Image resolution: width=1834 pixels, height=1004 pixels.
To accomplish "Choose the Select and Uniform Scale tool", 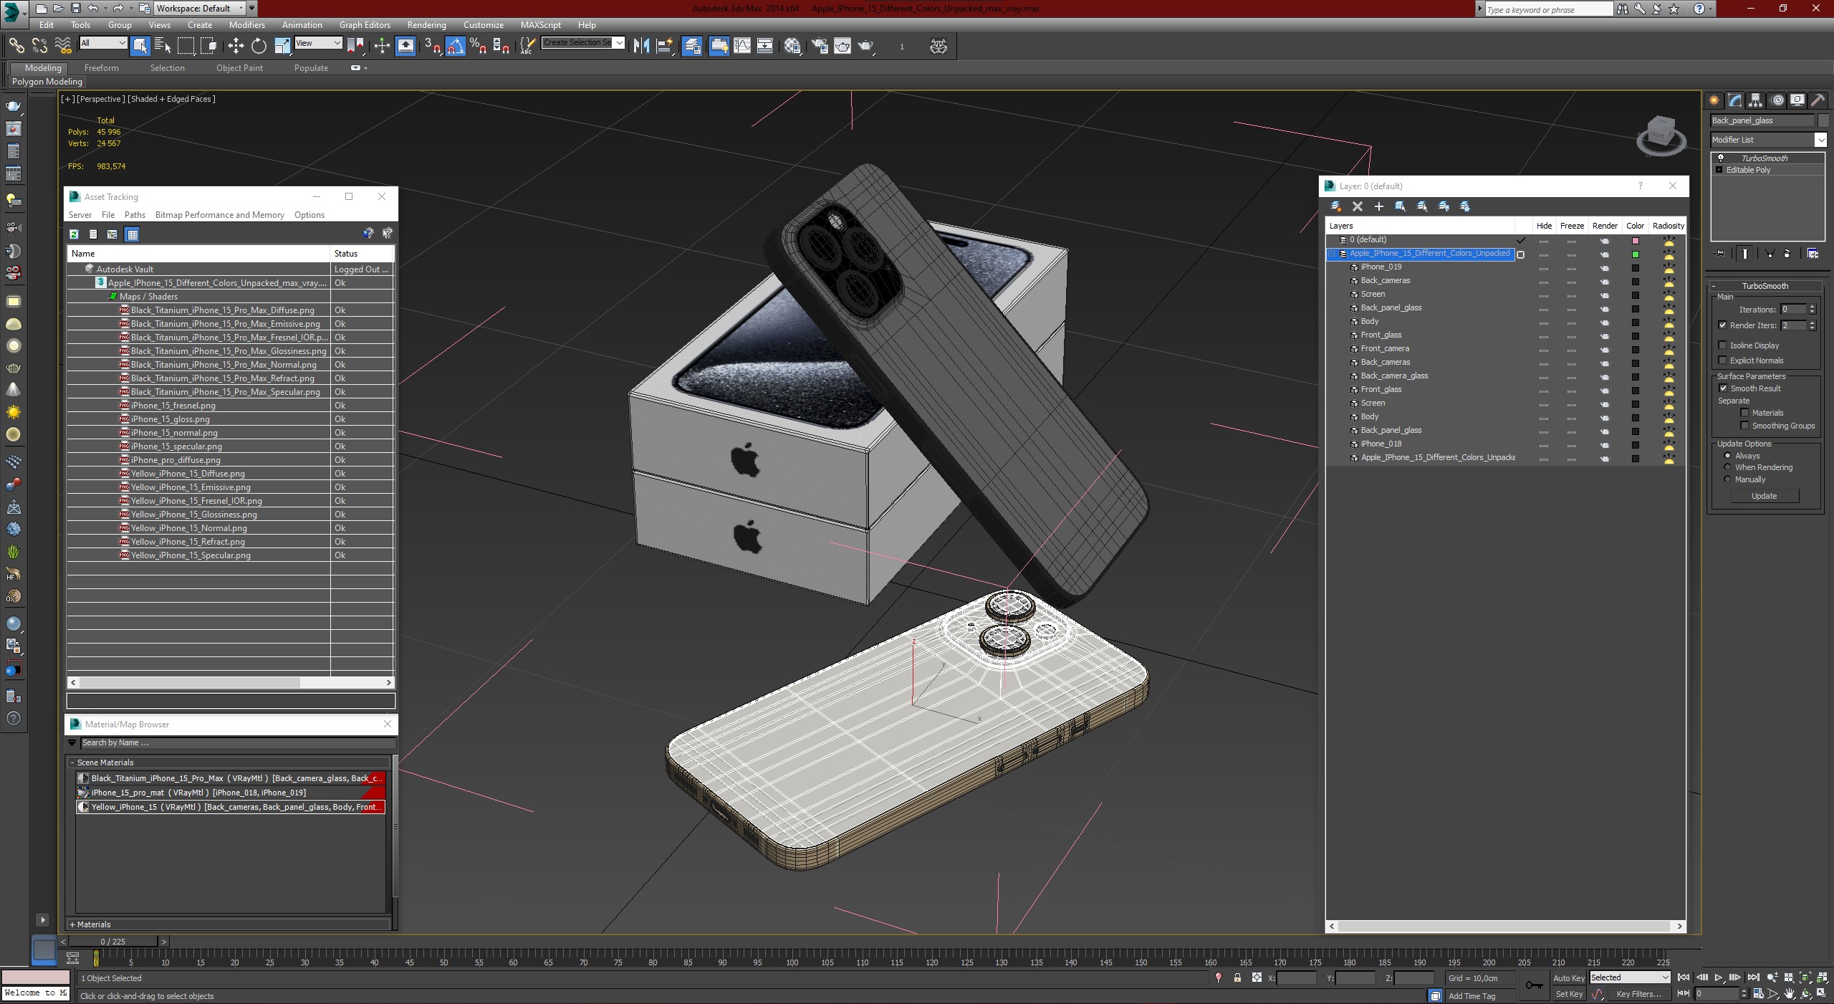I will tap(282, 46).
